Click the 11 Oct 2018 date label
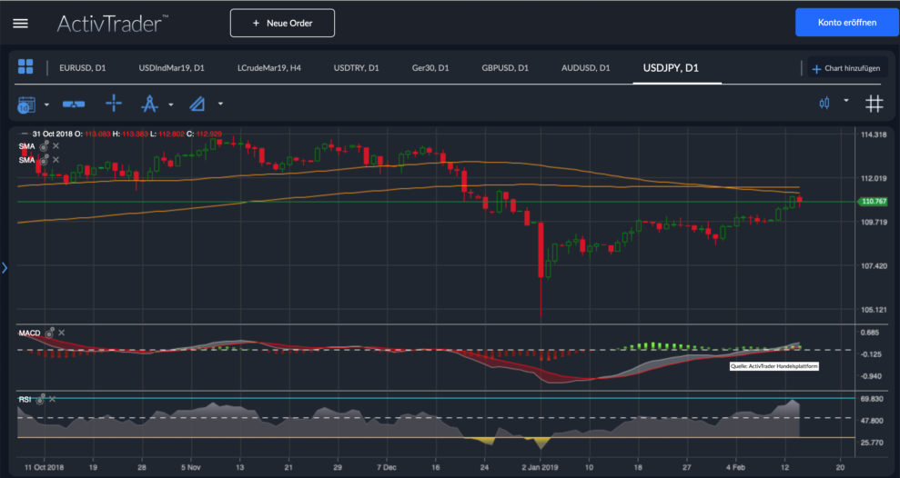 [45, 467]
